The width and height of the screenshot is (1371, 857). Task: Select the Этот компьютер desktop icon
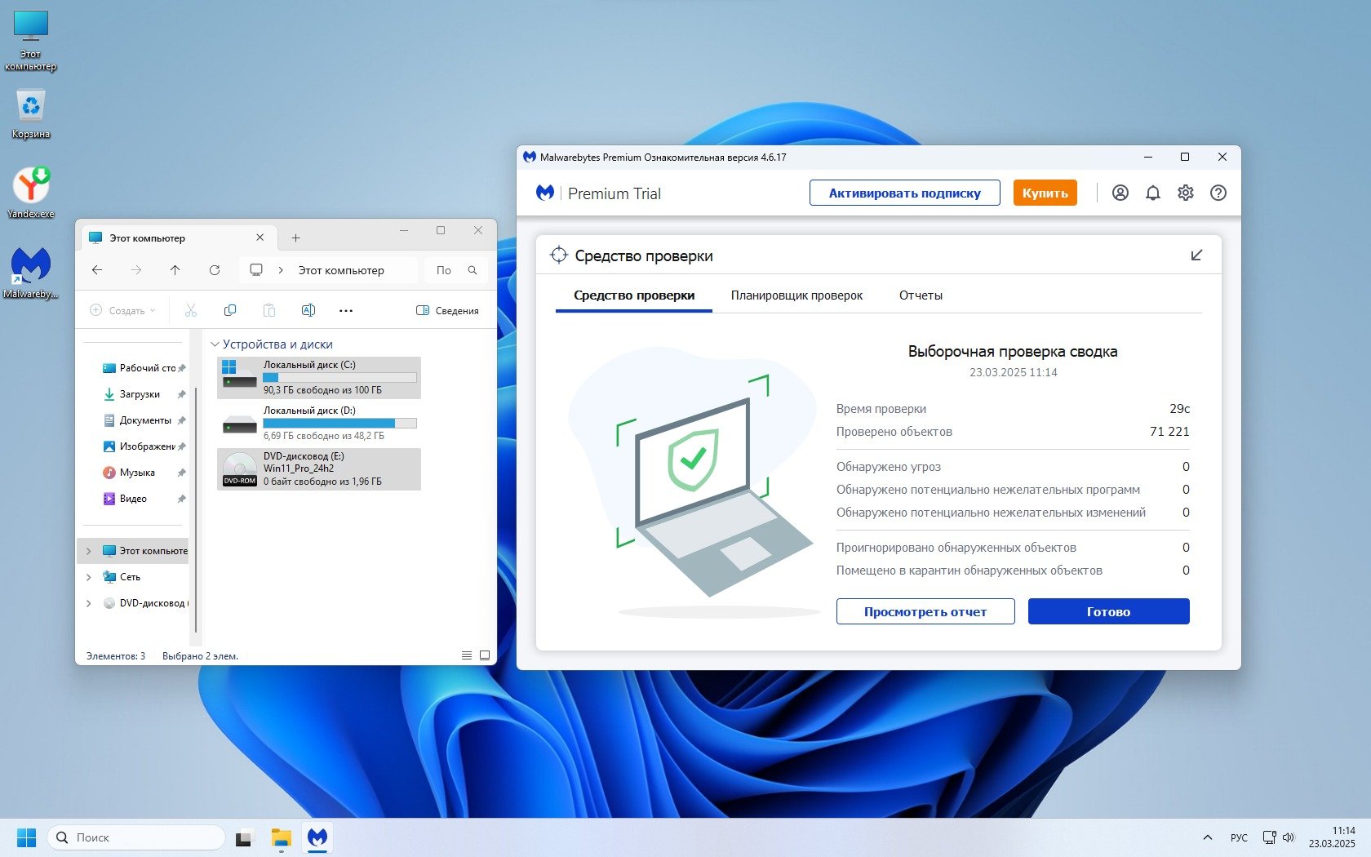point(31,41)
